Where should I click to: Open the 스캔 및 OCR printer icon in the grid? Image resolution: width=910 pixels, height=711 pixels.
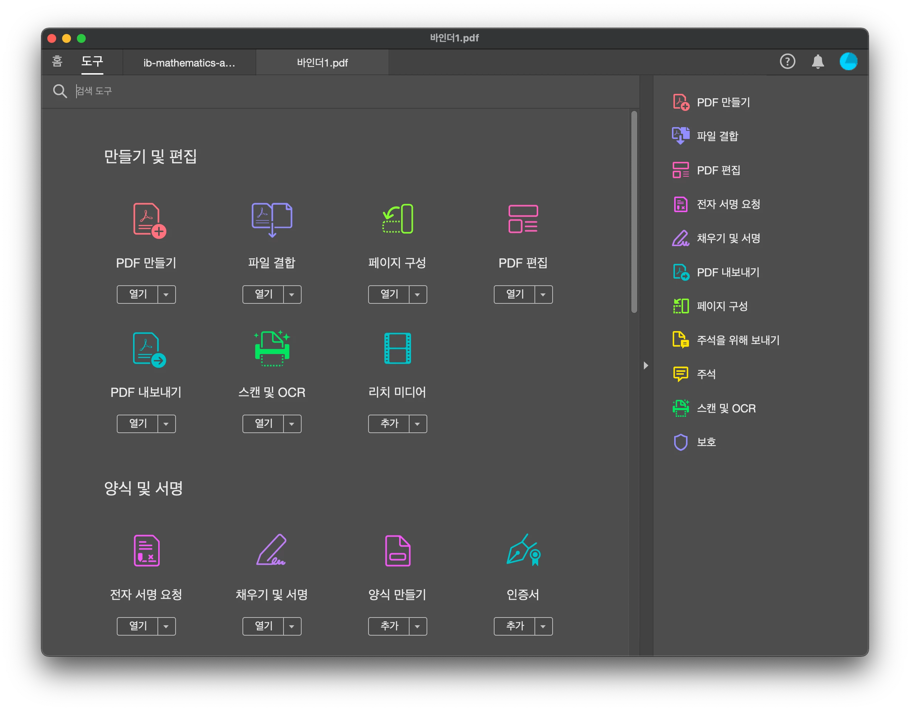pos(272,348)
